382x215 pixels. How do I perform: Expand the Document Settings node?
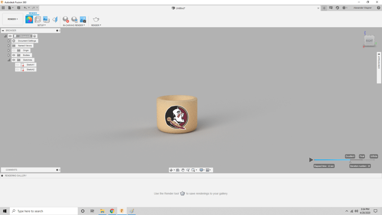tap(9, 41)
